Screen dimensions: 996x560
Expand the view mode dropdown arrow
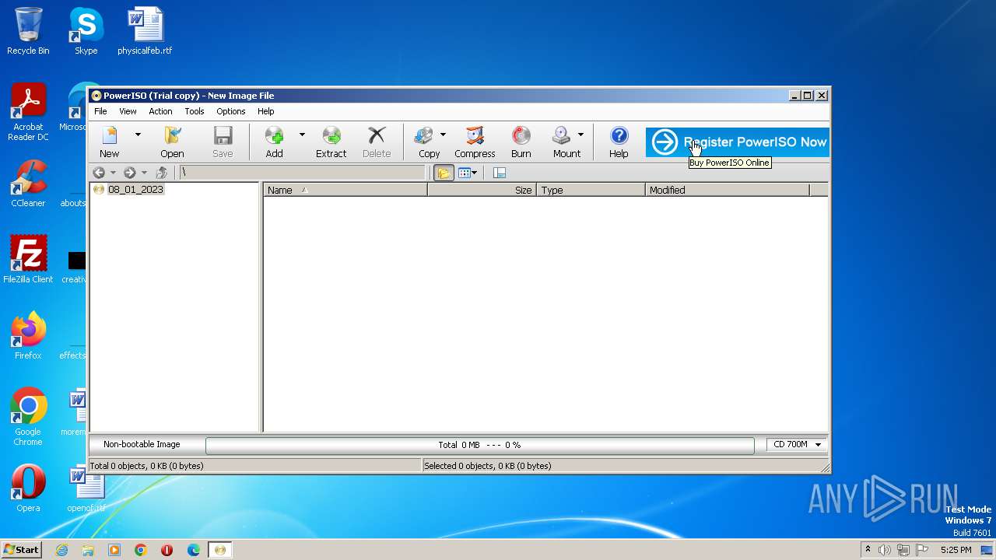(475, 173)
